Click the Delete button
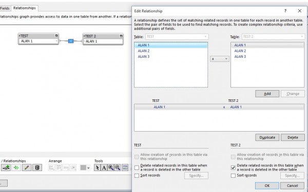The image size is (308, 192). coord(293,137)
